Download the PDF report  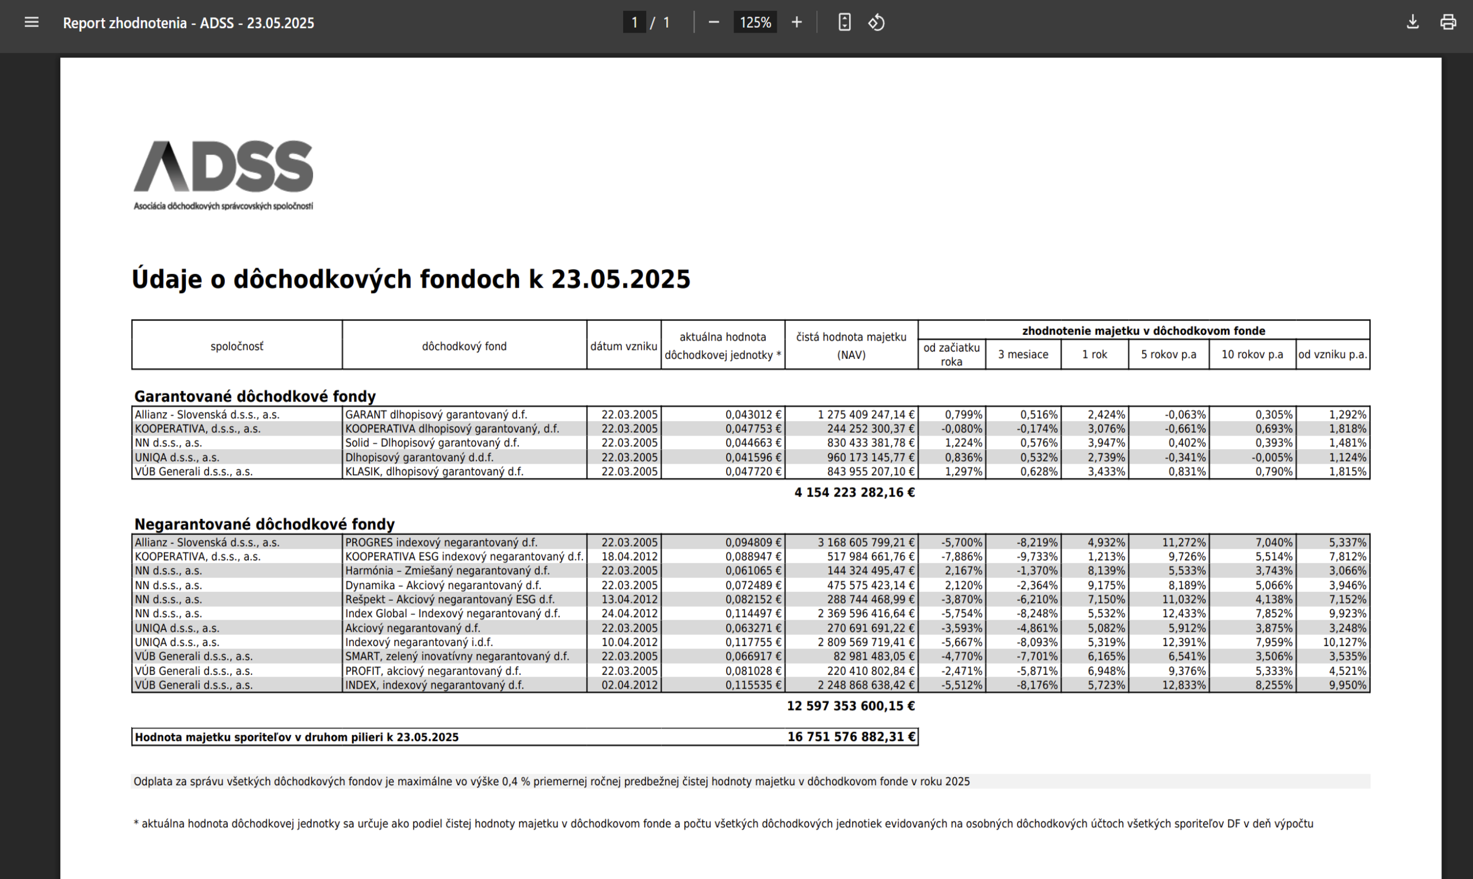1413,22
